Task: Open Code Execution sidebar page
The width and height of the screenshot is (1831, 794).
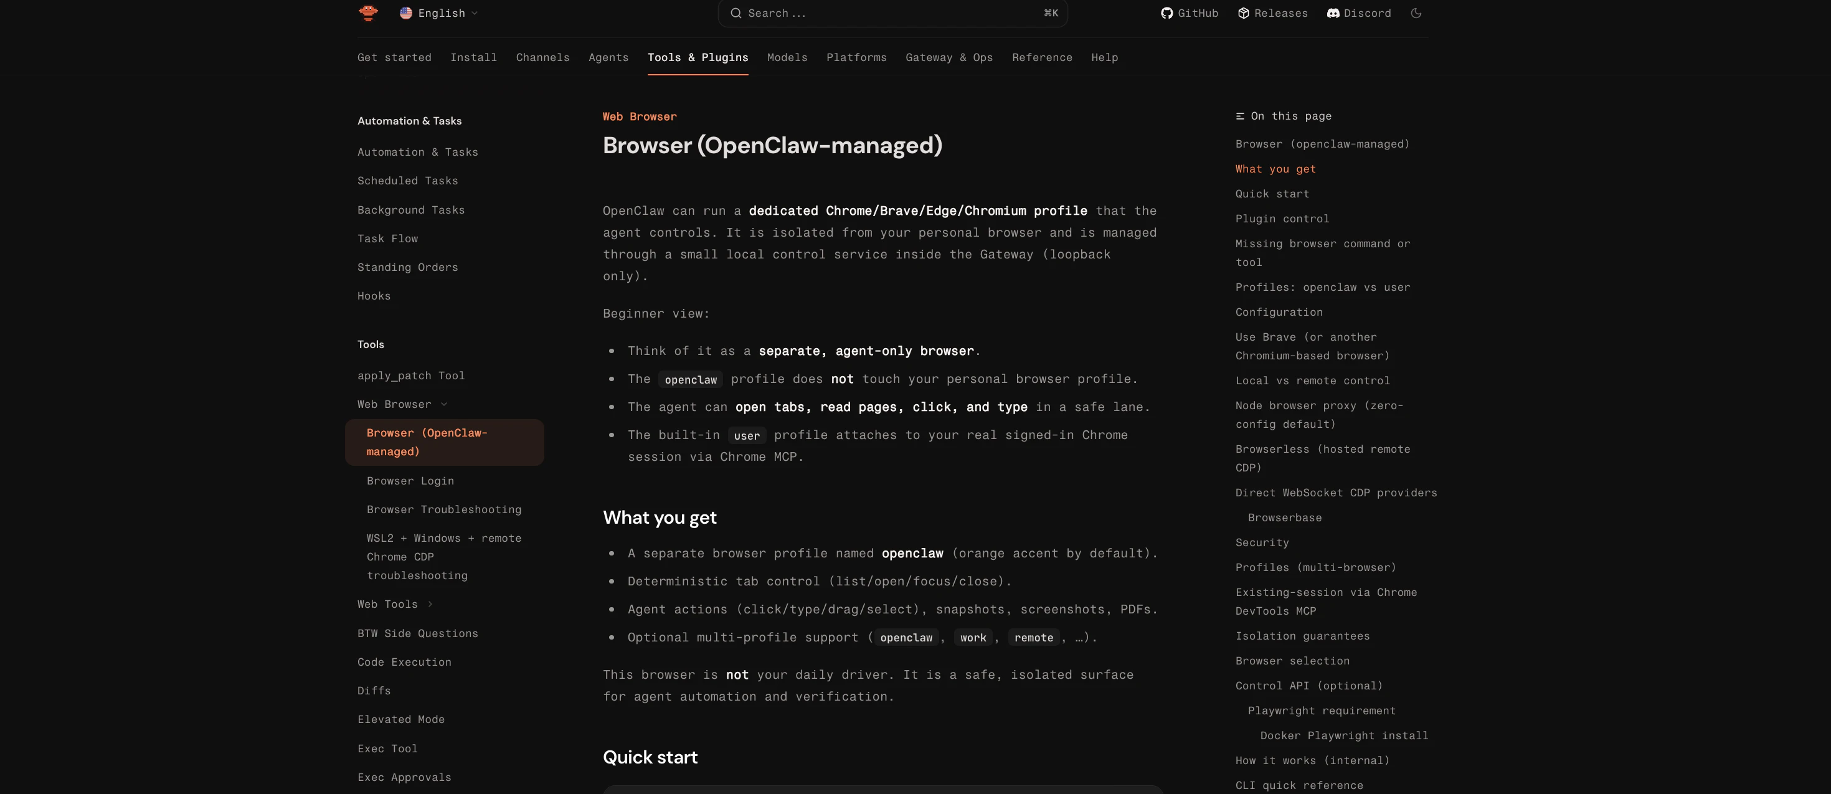Action: [404, 662]
